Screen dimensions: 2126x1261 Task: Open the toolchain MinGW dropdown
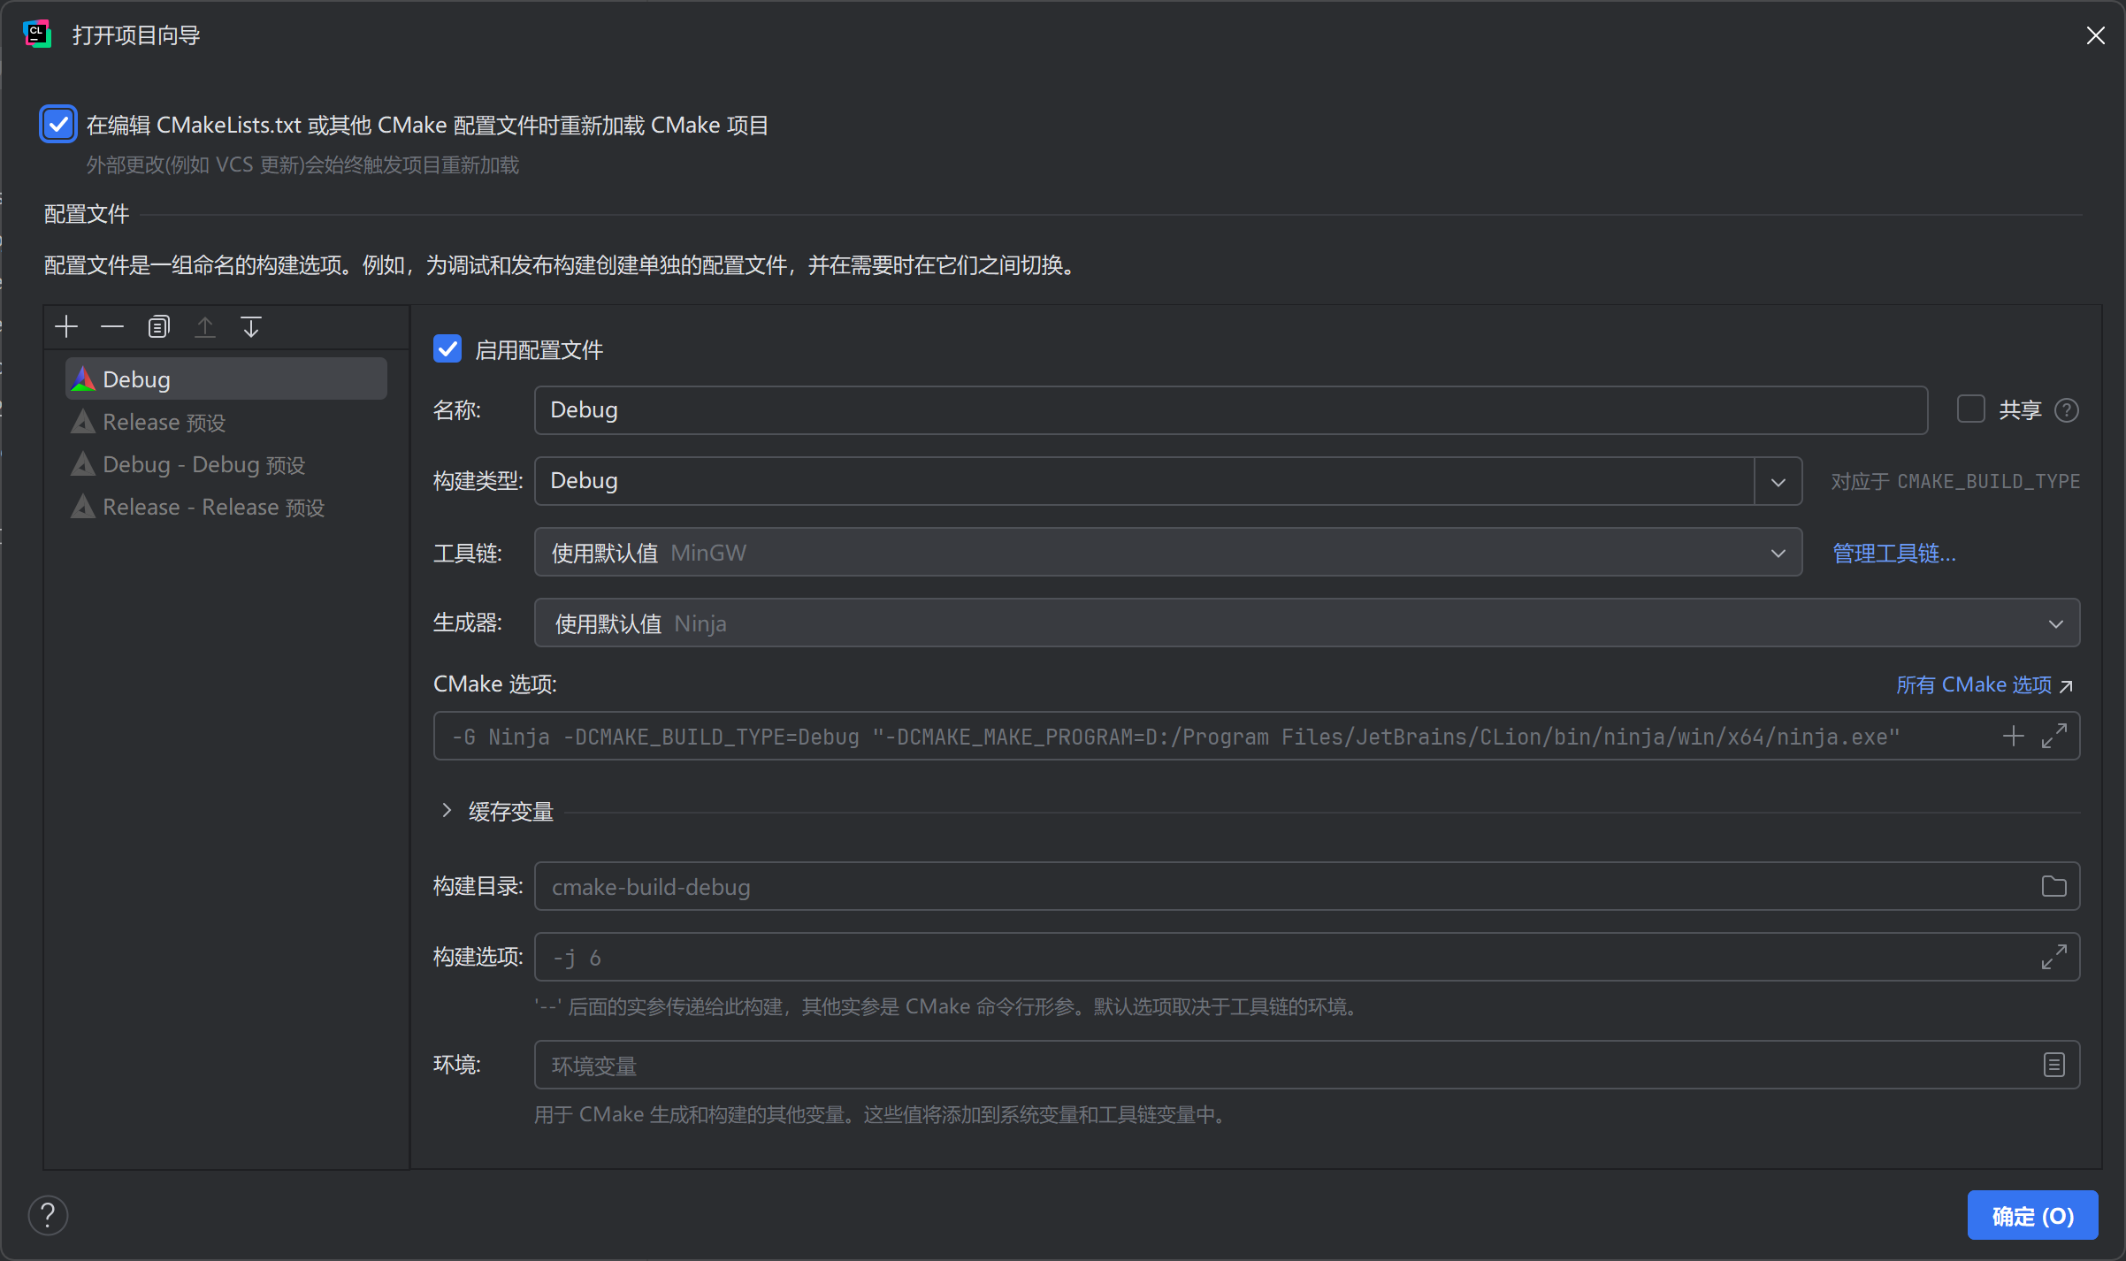coord(1168,552)
